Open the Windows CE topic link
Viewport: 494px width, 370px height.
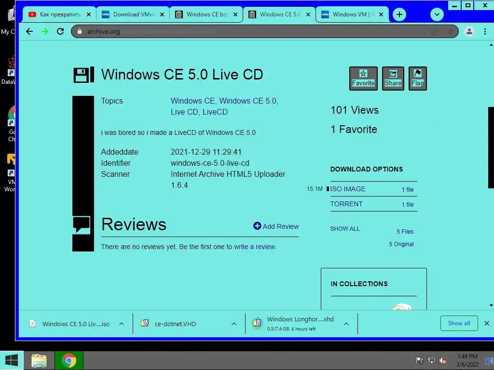click(x=192, y=101)
